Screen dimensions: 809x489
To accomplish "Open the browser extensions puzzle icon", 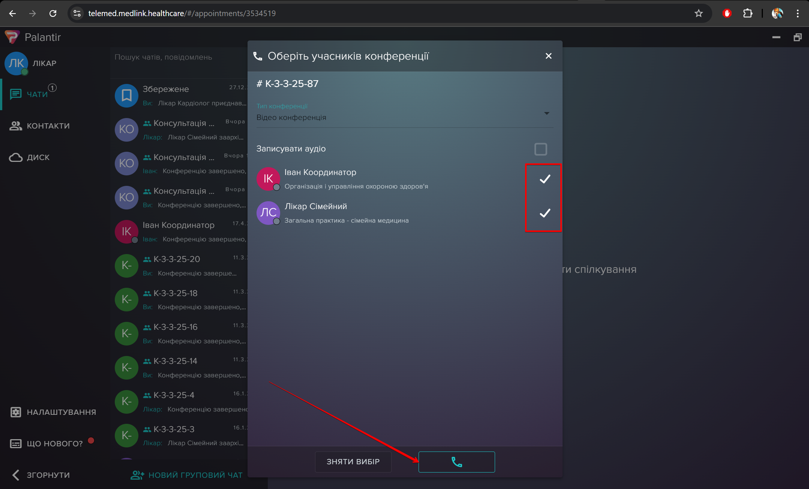I will click(747, 13).
